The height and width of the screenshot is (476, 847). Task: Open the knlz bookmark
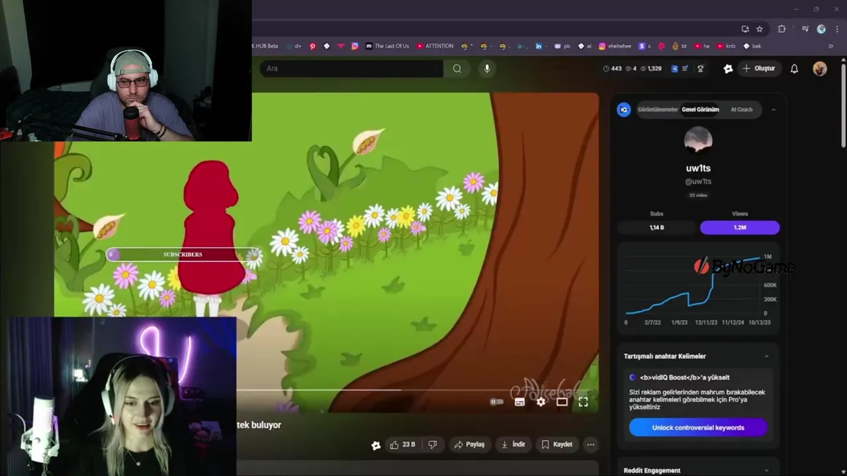tap(726, 46)
